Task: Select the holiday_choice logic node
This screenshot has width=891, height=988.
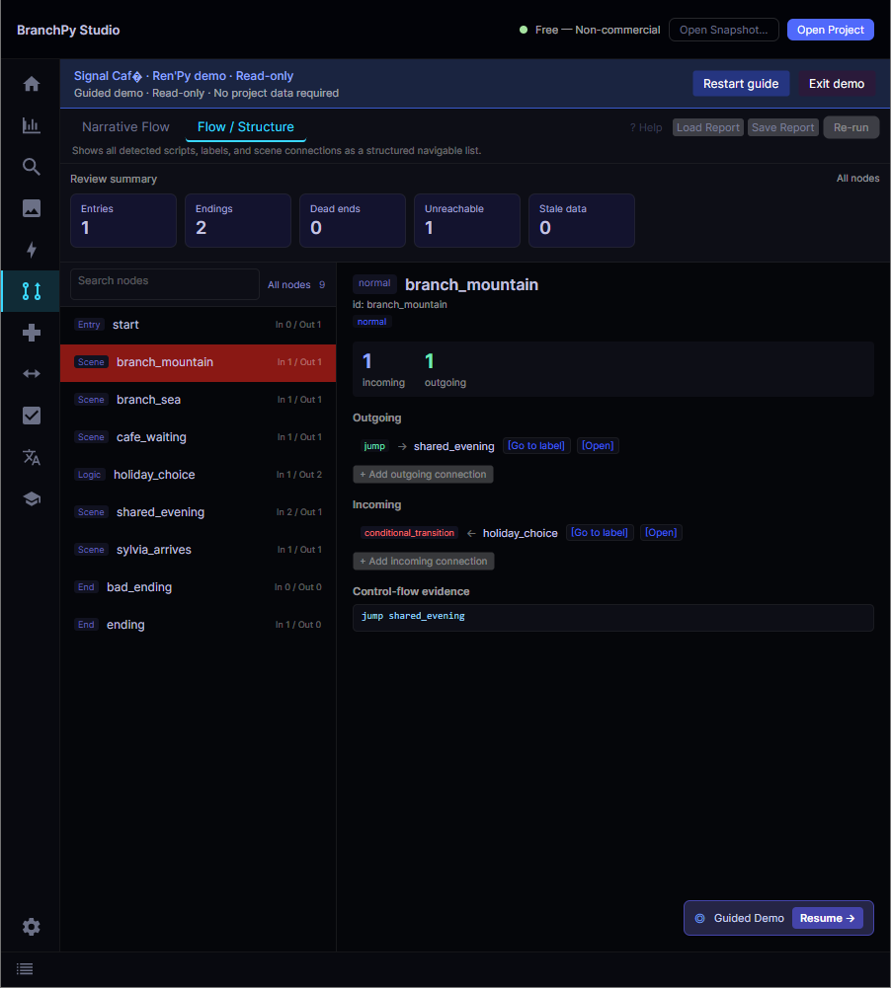Action: coord(198,475)
